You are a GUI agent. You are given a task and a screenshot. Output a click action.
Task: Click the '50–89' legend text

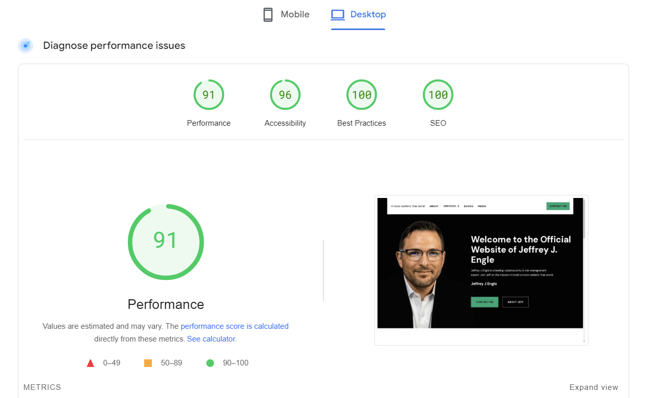(x=171, y=363)
